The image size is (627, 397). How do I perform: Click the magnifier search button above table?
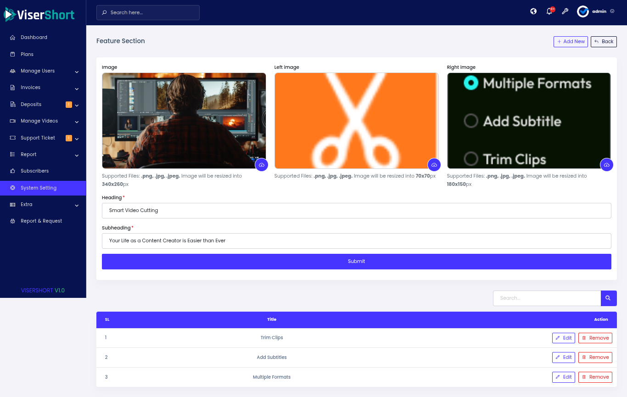(608, 298)
